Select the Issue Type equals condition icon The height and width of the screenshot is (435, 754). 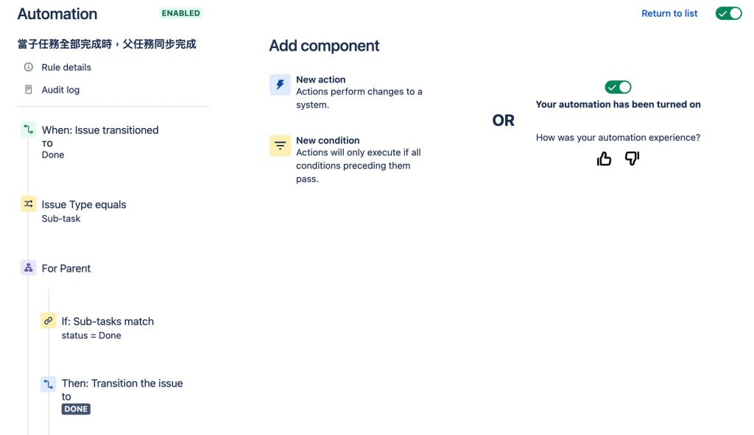click(28, 204)
